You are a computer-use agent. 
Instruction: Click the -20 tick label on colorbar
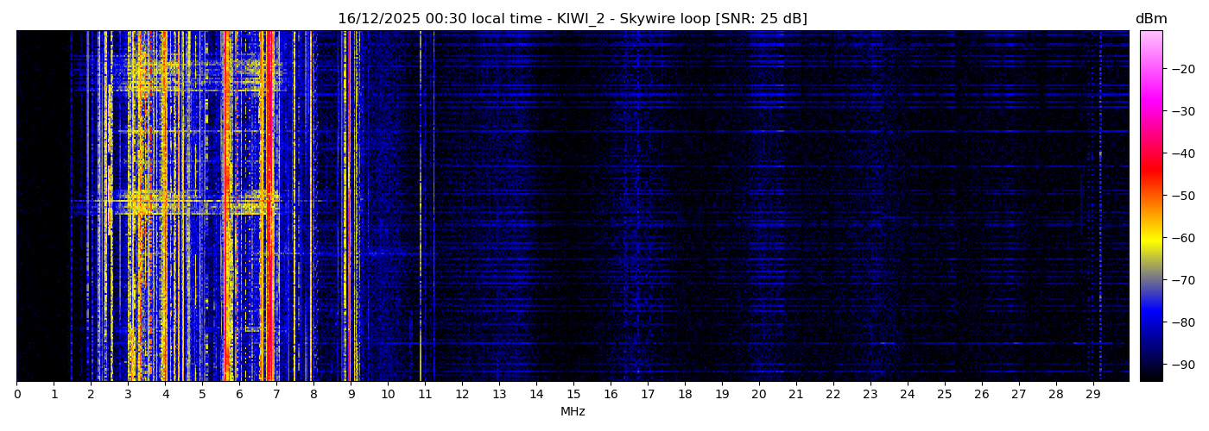tap(1182, 70)
